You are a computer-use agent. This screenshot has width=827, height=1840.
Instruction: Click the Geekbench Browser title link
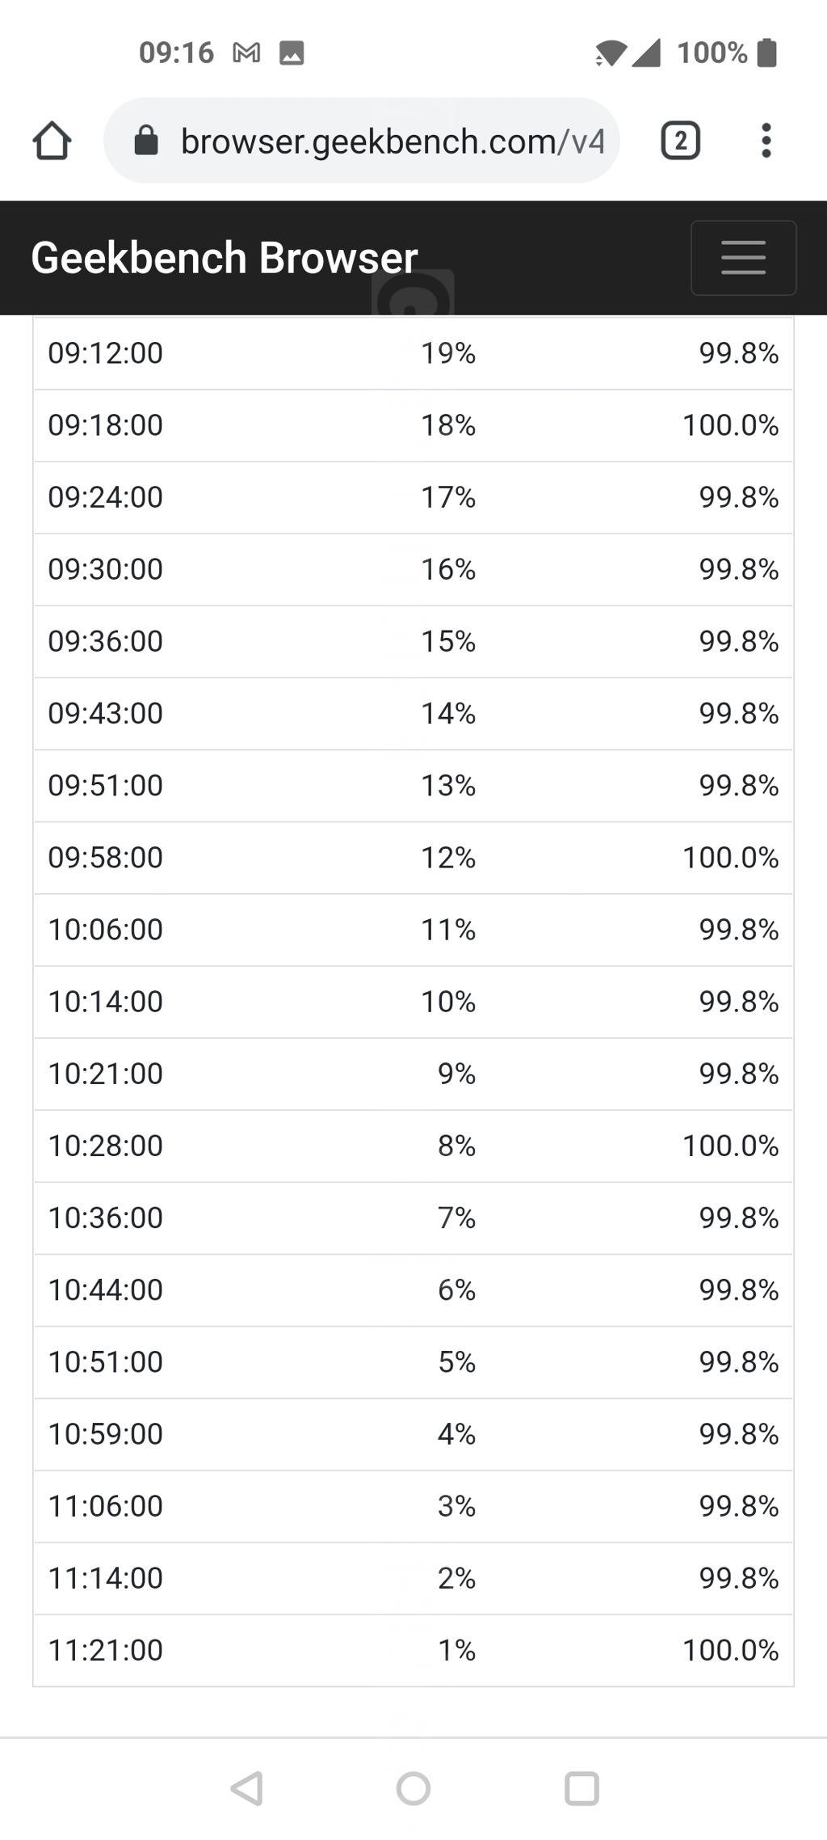tap(224, 258)
